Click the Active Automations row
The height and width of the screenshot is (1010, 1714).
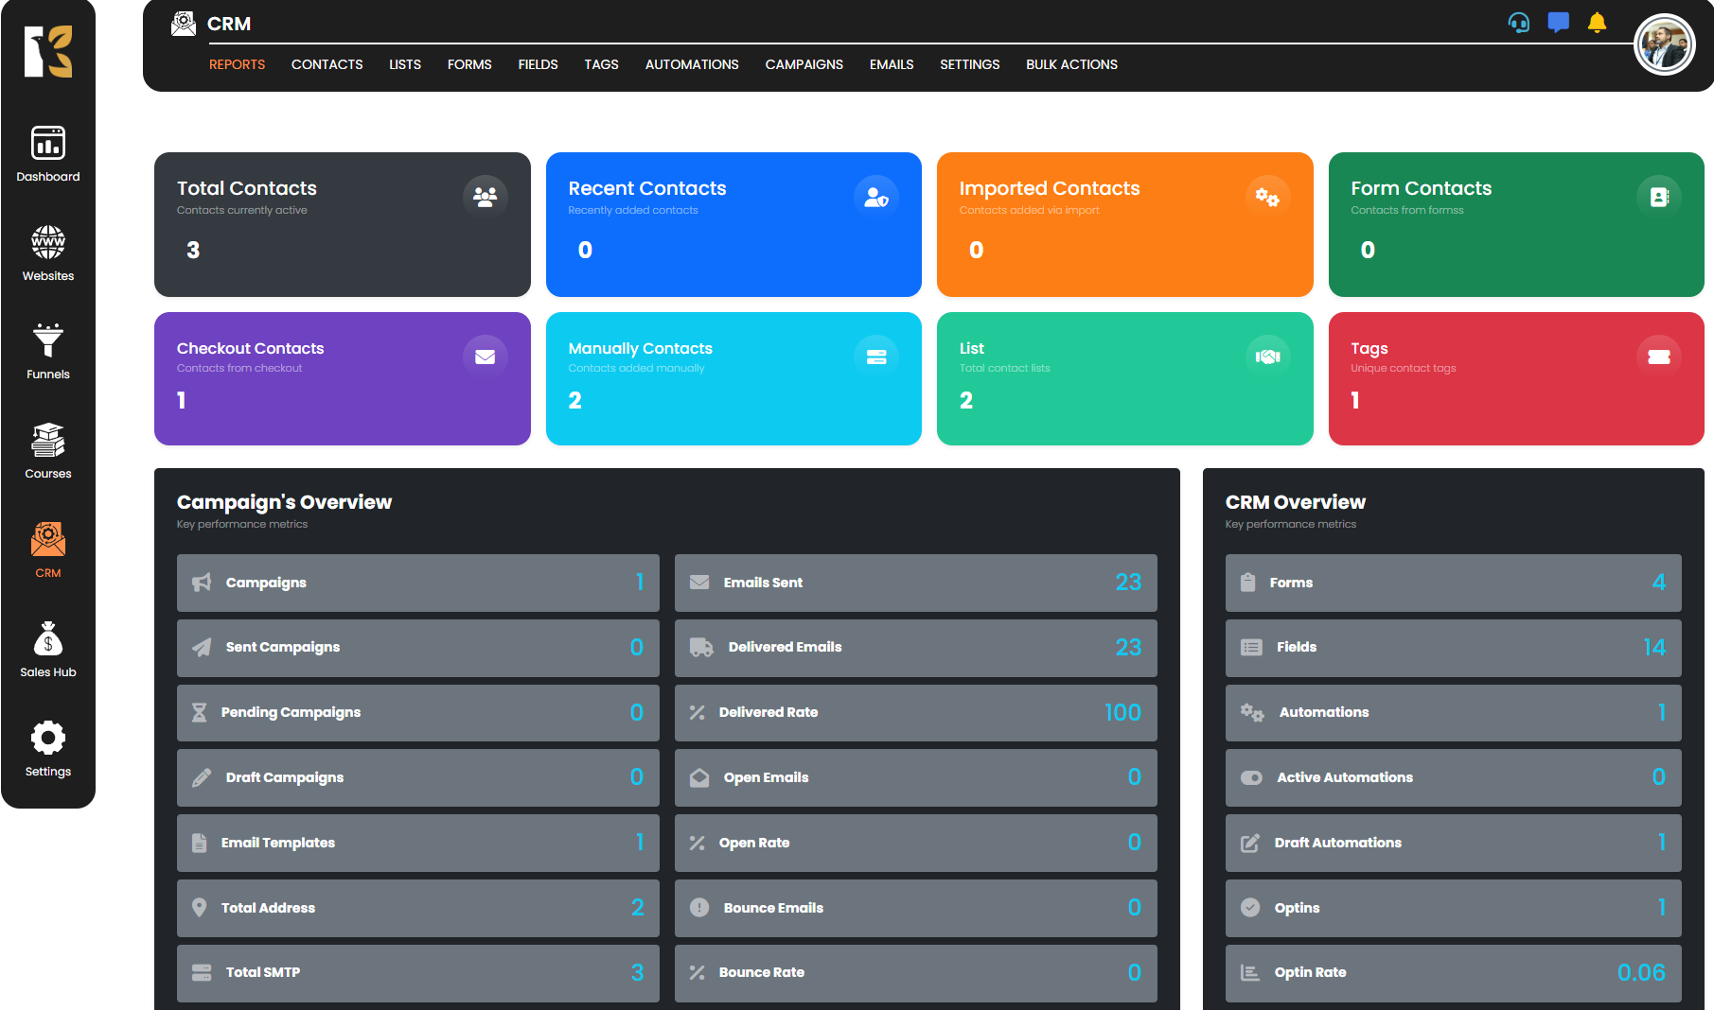coord(1452,777)
